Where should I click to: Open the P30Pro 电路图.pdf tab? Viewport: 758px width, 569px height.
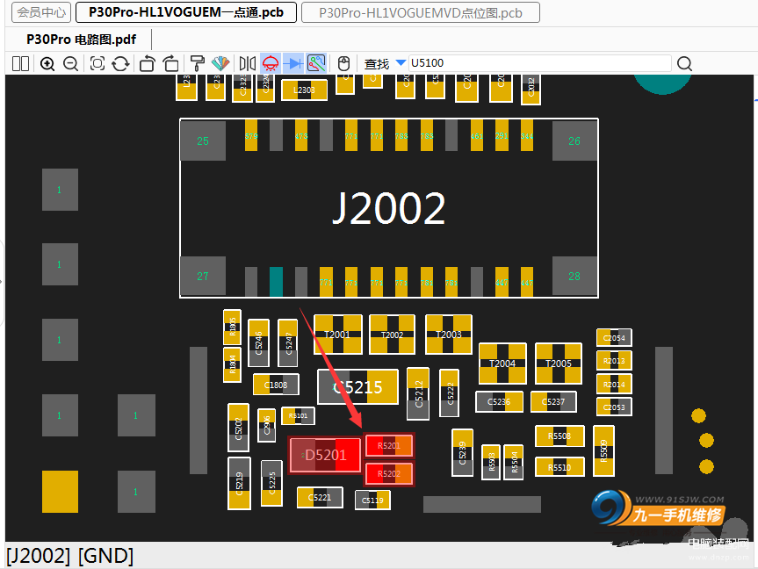click(81, 40)
